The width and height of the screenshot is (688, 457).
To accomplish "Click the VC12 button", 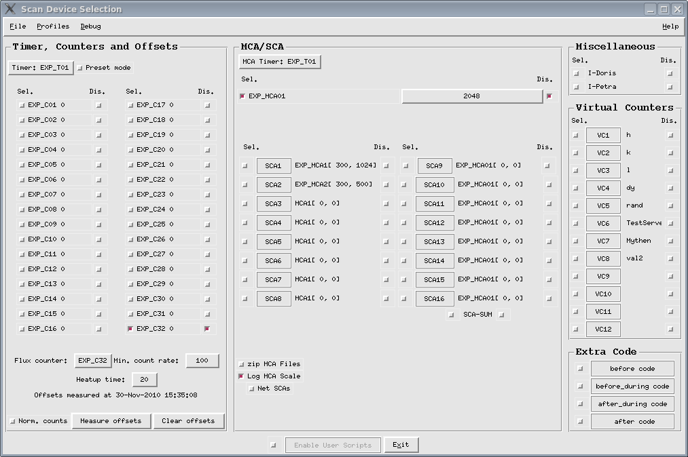I will pyautogui.click(x=603, y=329).
